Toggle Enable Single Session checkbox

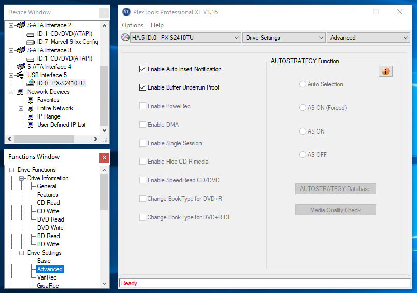142,143
